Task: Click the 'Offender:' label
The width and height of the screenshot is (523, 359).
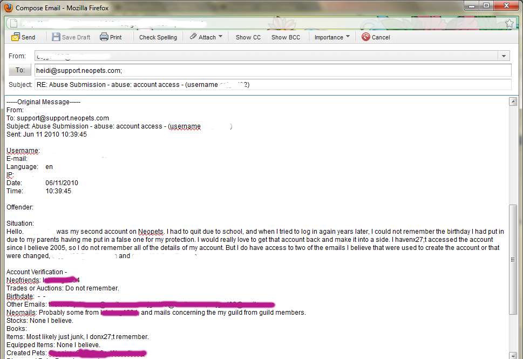Action: (20, 207)
